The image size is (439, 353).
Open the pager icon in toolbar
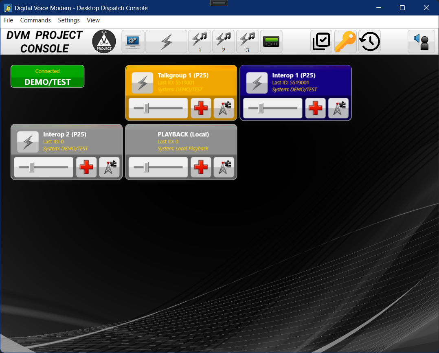(271, 42)
